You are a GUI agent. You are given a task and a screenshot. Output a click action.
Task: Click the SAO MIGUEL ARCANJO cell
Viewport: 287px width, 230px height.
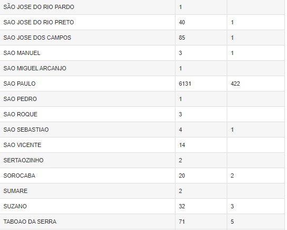88,68
